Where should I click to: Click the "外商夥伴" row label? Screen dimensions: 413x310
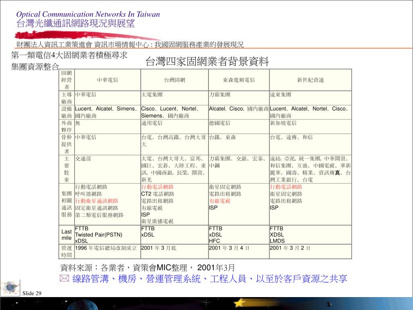pyautogui.click(x=67, y=126)
